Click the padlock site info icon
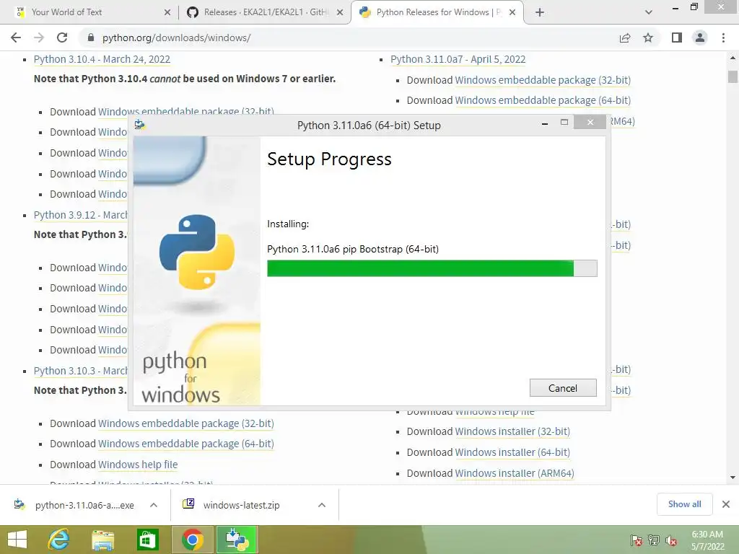The image size is (739, 554). point(91,38)
